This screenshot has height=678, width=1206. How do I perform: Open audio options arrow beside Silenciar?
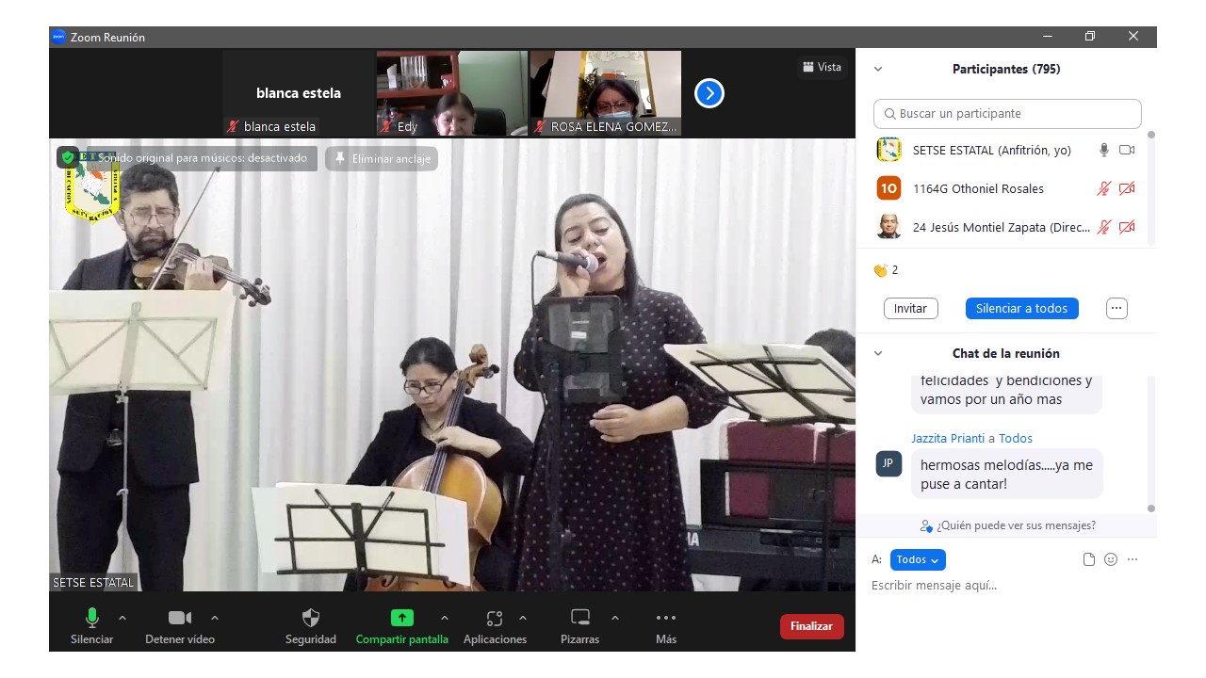122,618
